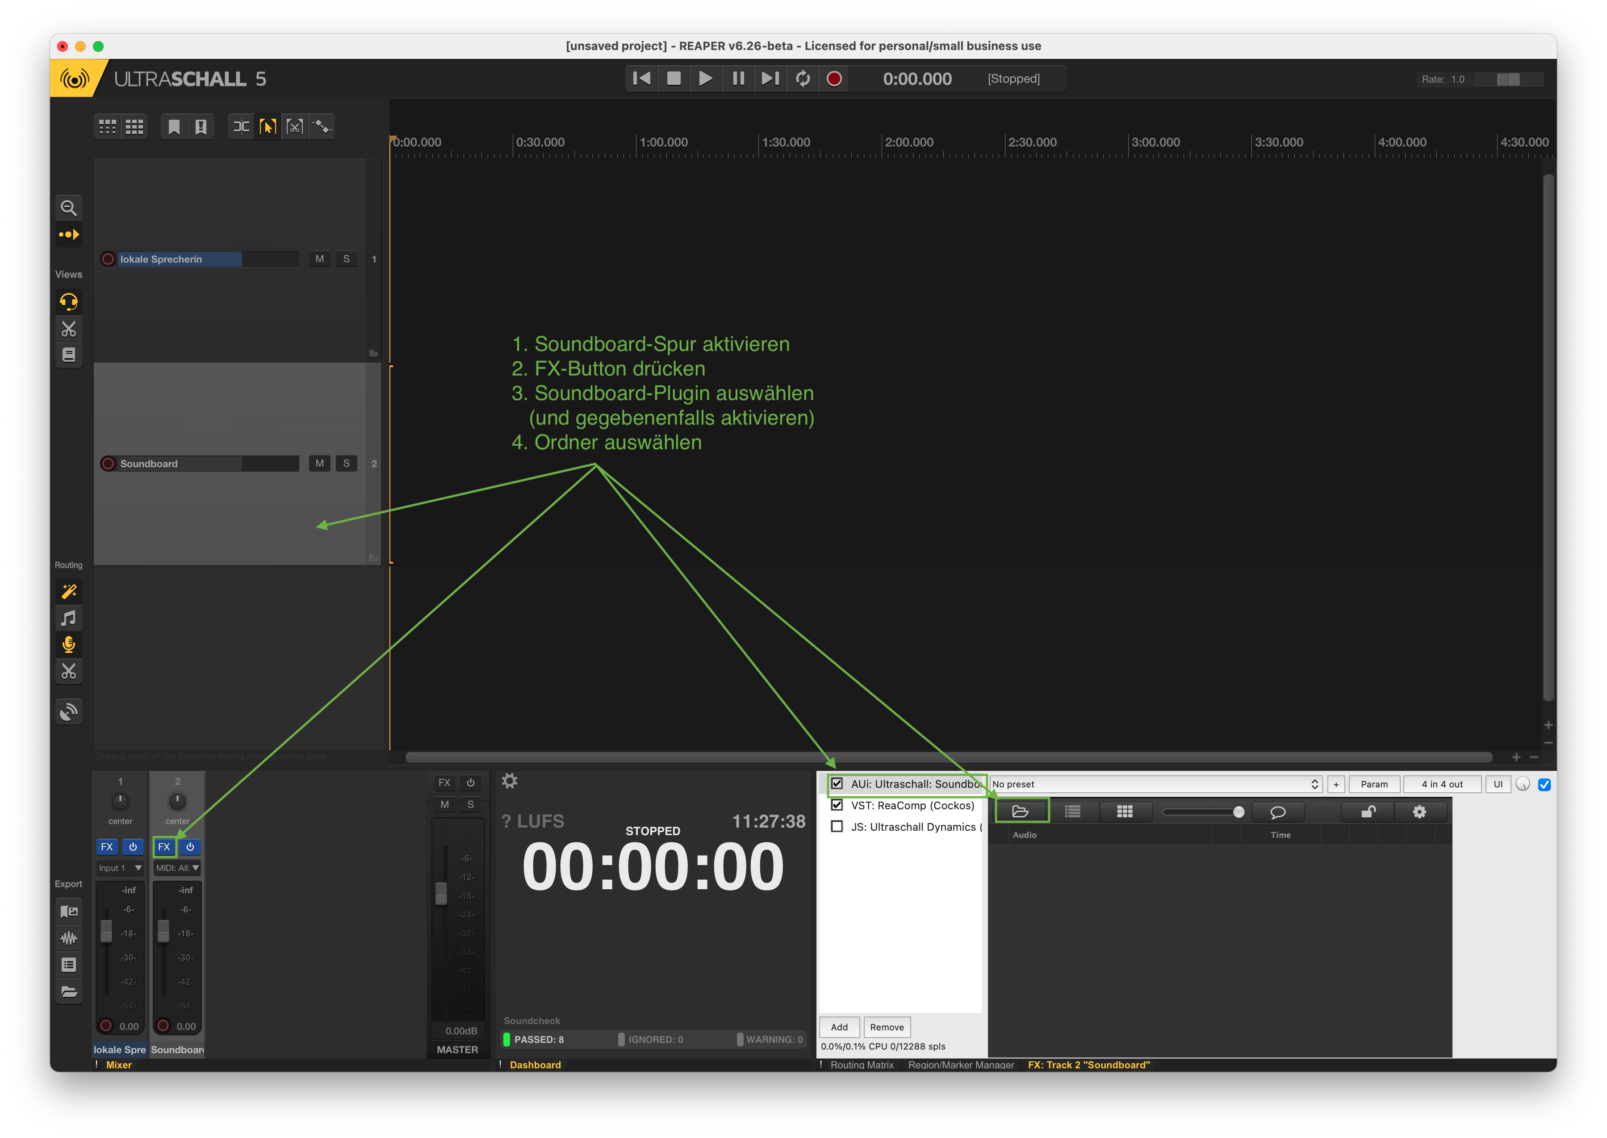Adjust the soundboard volume slider handle

coord(1239,812)
